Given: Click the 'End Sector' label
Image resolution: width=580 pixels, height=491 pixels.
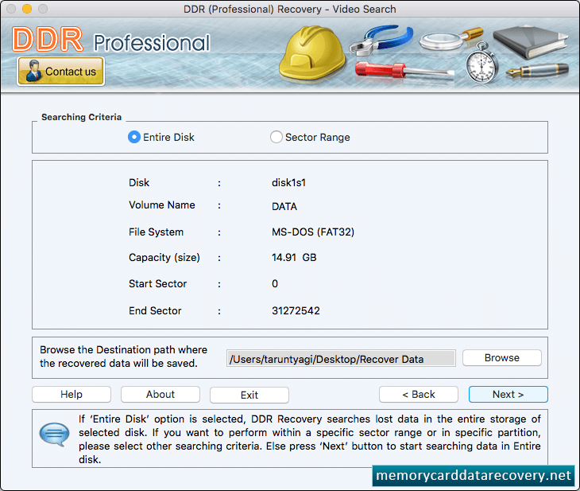Looking at the screenshot, I should coord(155,310).
